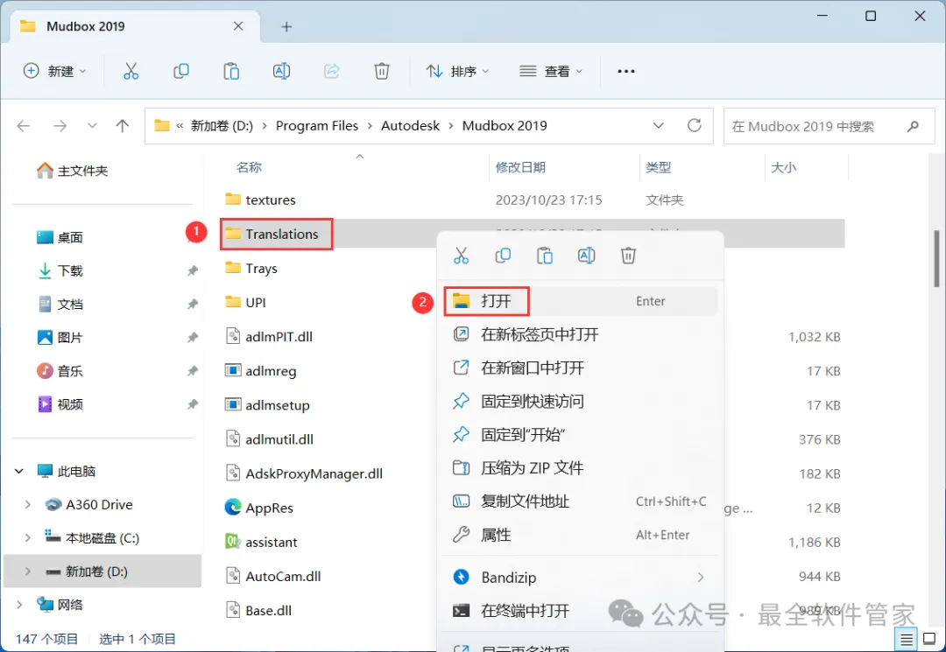The height and width of the screenshot is (652, 946).
Task: Collapse the 此电脑 tree node
Action: pos(19,471)
